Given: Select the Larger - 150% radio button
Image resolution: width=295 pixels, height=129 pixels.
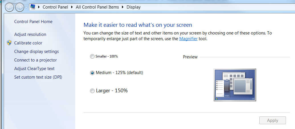Looking at the screenshot, I should (92, 91).
